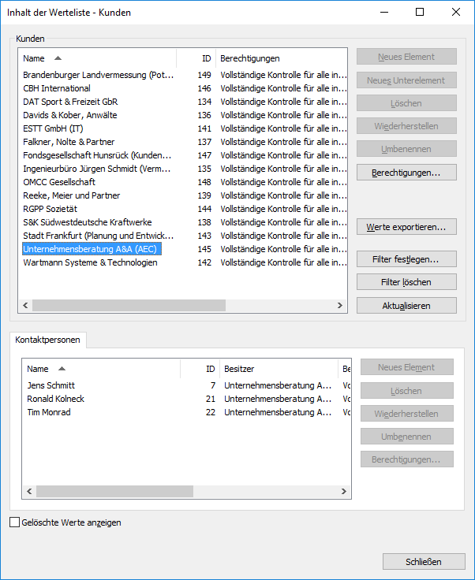Open Berechtigungen for the Kunden list
Image resolution: width=475 pixels, height=580 pixels.
pyautogui.click(x=406, y=172)
